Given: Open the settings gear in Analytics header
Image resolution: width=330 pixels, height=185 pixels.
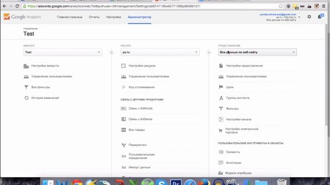Looking at the screenshot, I should pyautogui.click(x=309, y=17).
